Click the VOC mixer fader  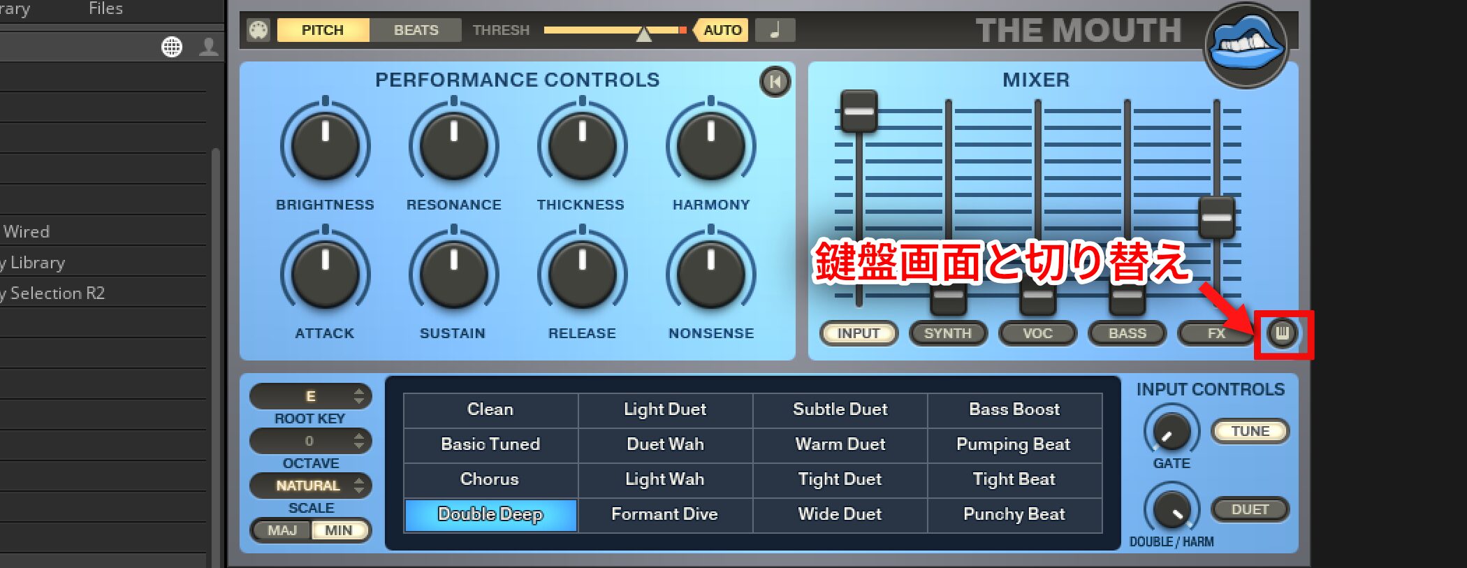pyautogui.click(x=1037, y=297)
